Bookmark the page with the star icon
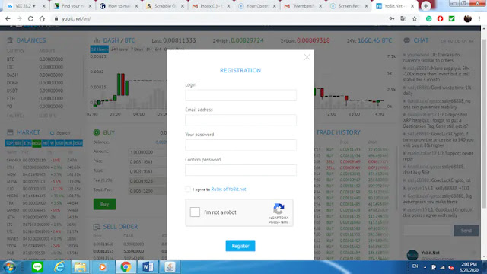Image resolution: width=487 pixels, height=274 pixels. pos(415,18)
